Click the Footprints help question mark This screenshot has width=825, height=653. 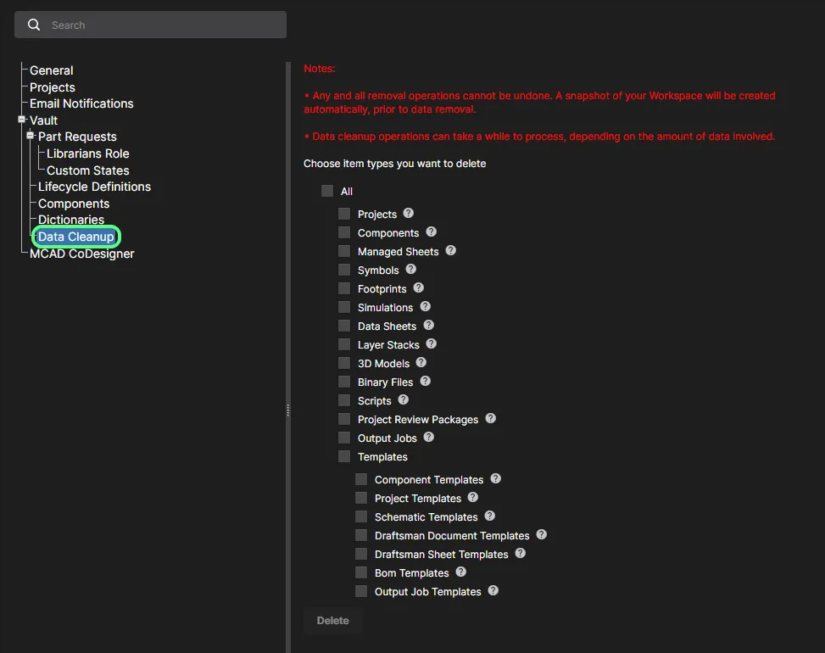click(419, 288)
